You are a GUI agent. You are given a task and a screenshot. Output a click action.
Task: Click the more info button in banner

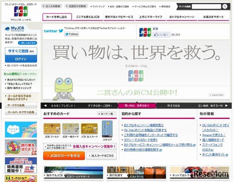tap(216, 95)
